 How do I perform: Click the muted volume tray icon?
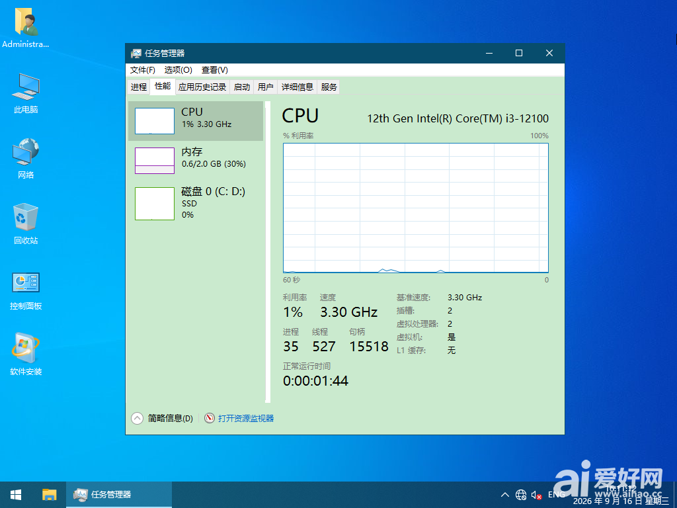(537, 495)
